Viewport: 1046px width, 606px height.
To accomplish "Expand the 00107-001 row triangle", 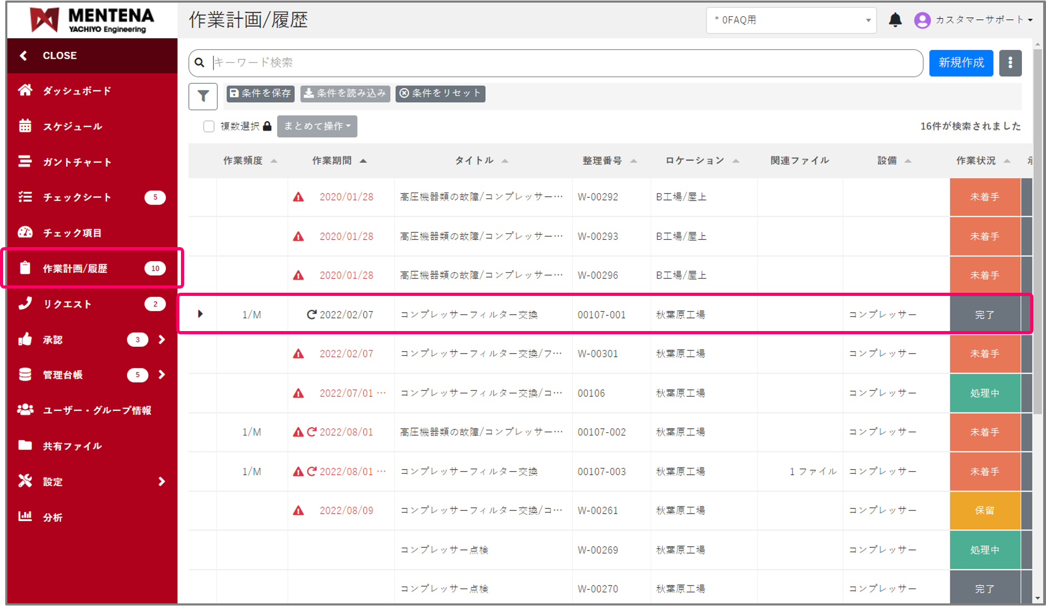I will tap(200, 314).
